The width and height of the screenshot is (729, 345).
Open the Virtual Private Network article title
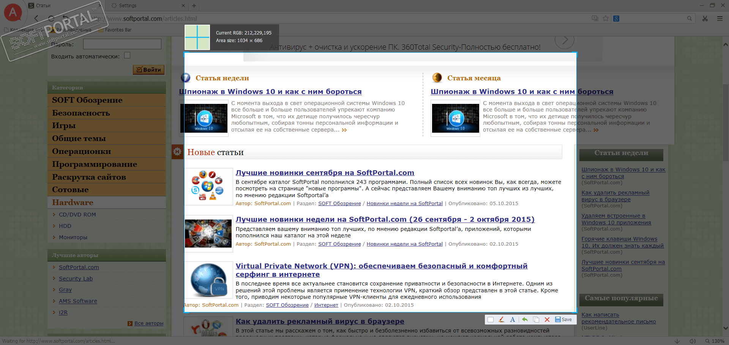click(x=382, y=270)
